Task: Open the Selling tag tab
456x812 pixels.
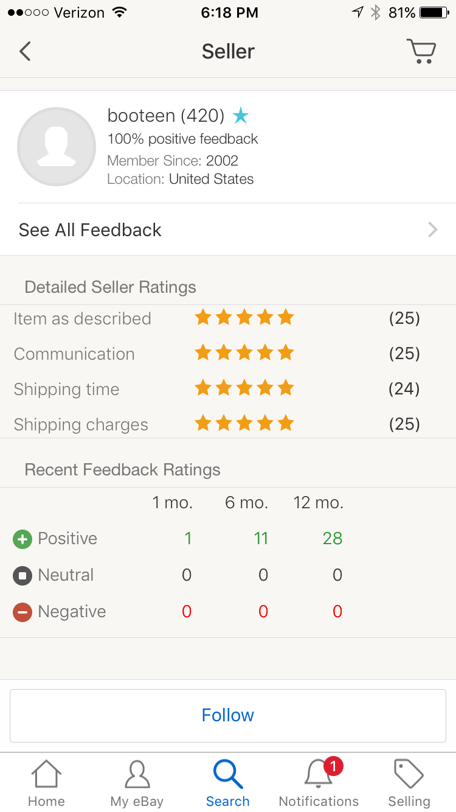Action: pyautogui.click(x=409, y=783)
